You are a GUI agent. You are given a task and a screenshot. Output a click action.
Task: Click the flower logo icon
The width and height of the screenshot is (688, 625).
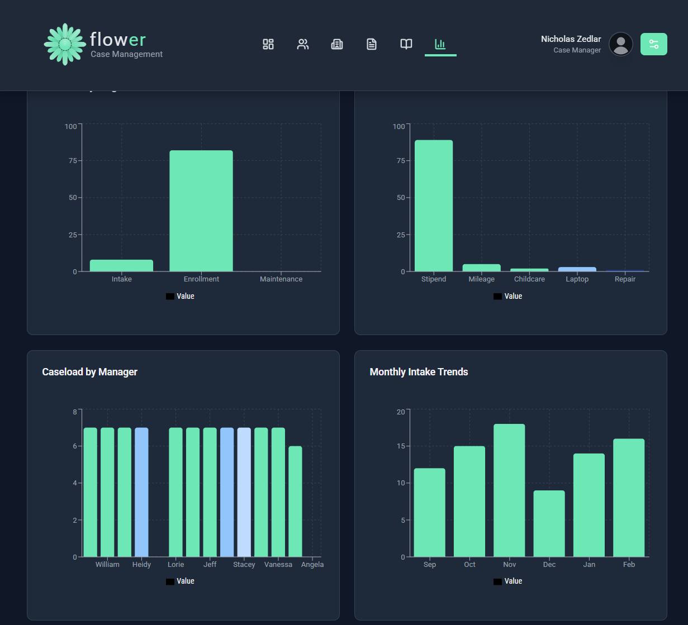click(x=65, y=44)
